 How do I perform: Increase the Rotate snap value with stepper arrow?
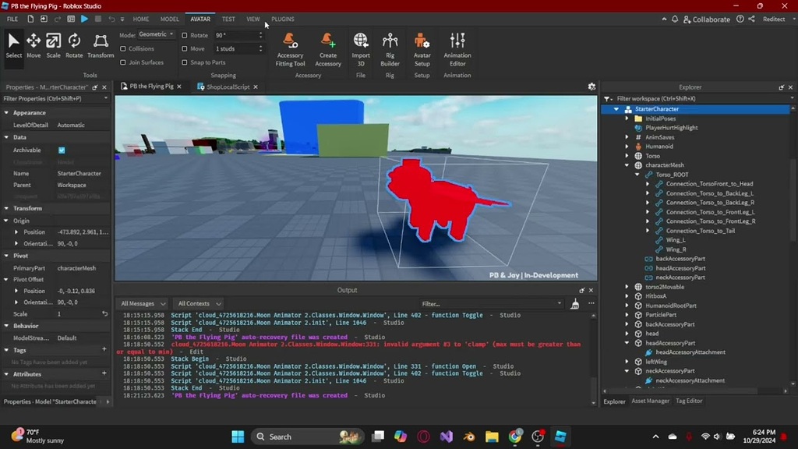click(259, 32)
